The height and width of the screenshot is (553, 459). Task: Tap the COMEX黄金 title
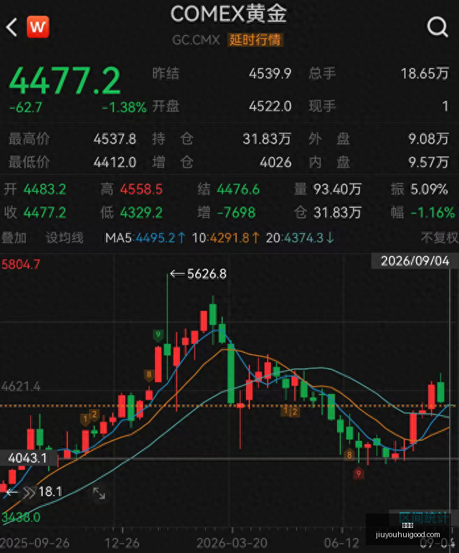click(229, 14)
